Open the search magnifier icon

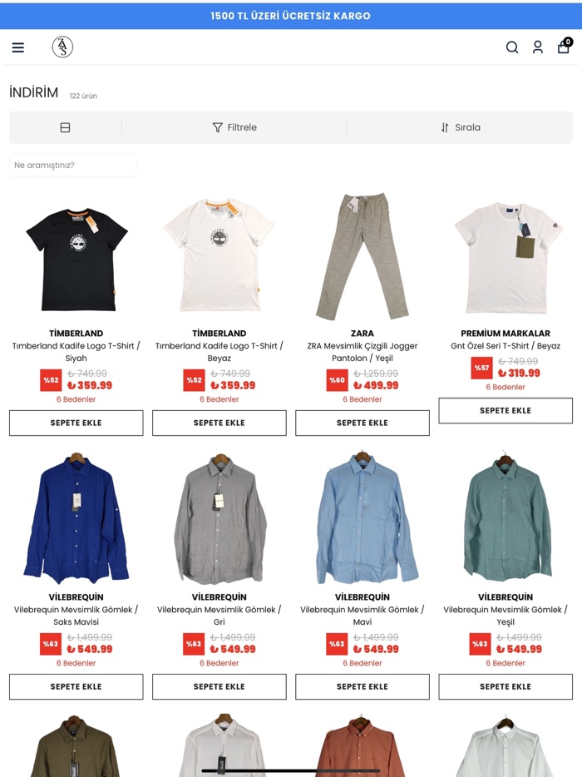pos(512,47)
